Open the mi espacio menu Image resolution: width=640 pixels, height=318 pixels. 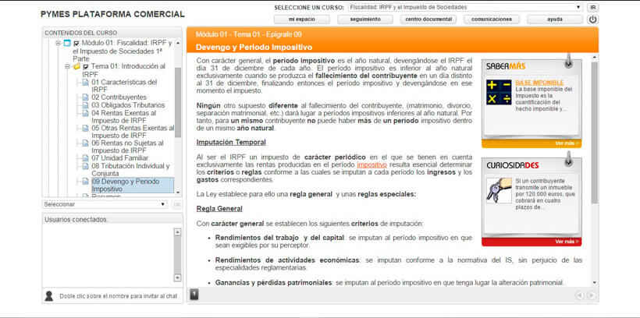(x=302, y=19)
